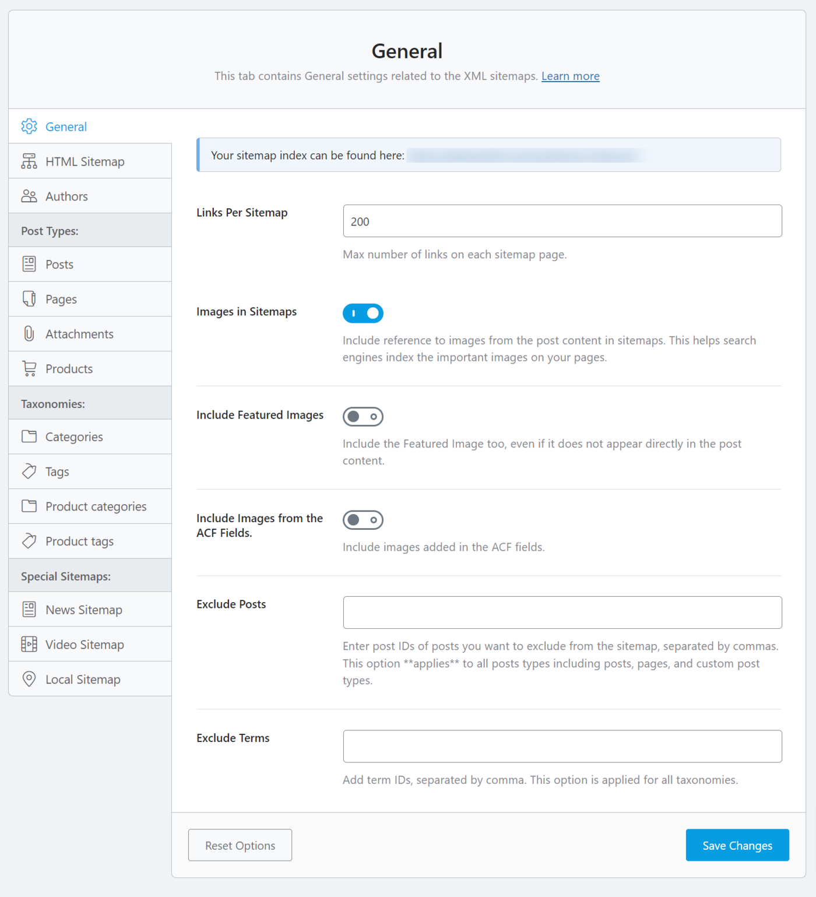
Task: Select the HTML Sitemap icon in sidebar
Action: 29,161
